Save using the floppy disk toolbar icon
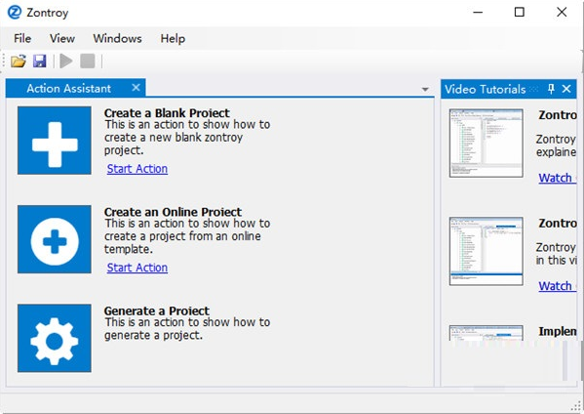This screenshot has width=584, height=414. 39,61
